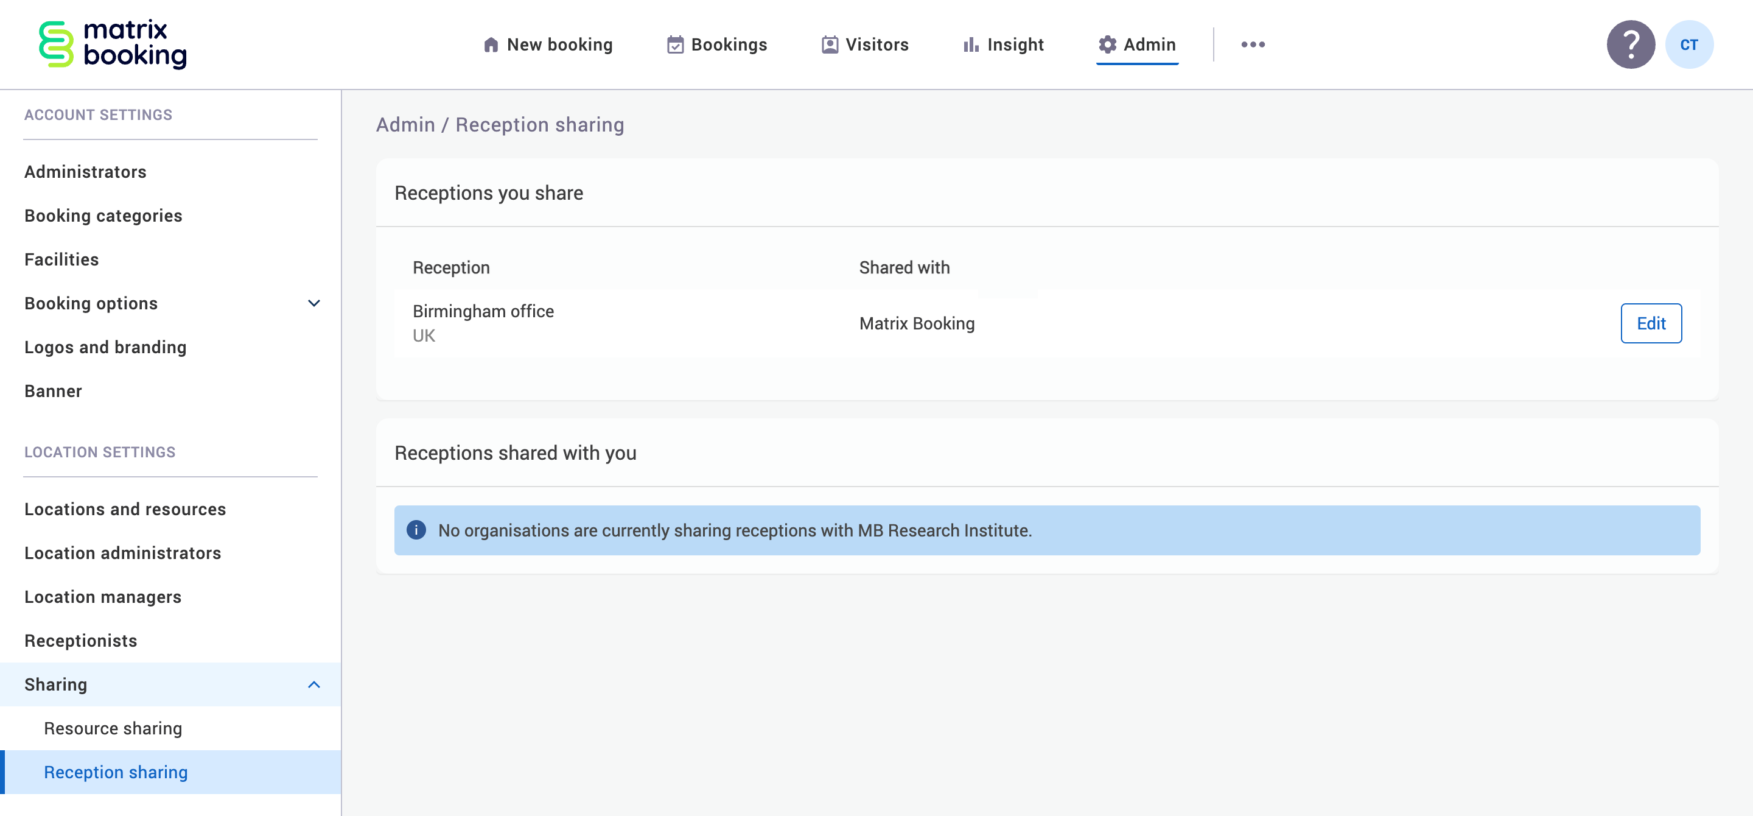Open Locations and resources page
The width and height of the screenshot is (1753, 816).
[x=125, y=509]
